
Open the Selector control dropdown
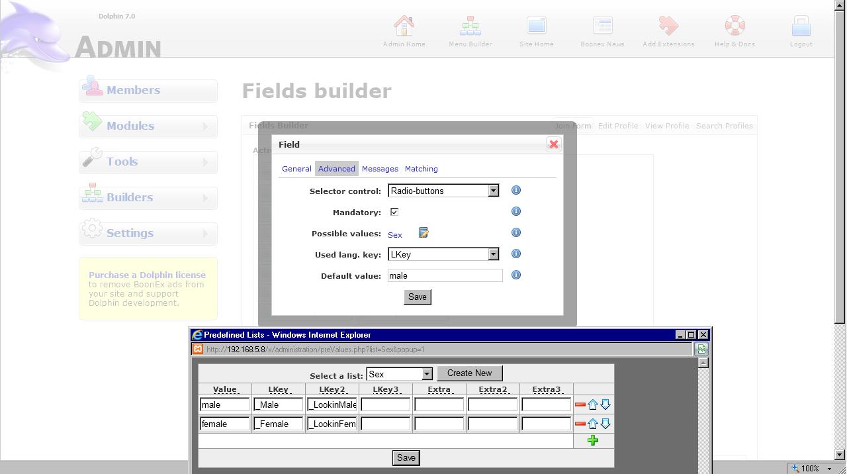493,191
